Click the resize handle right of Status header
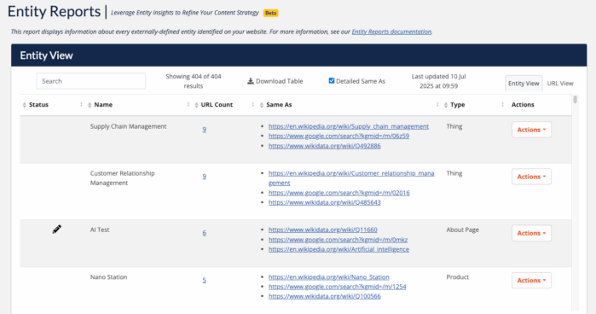Screen dimensions: 596x314 81,105
